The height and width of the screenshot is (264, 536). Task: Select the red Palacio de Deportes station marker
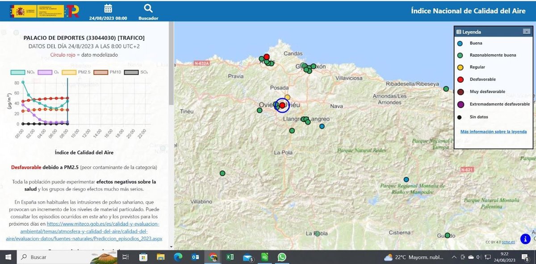[x=282, y=105]
